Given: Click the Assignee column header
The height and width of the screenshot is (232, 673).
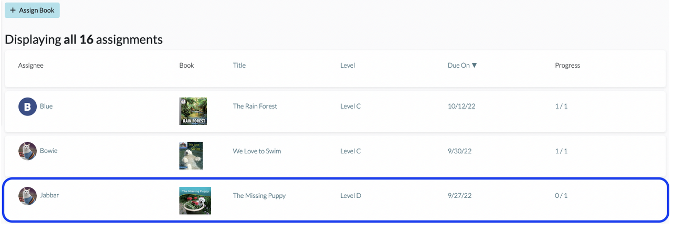Looking at the screenshot, I should tap(31, 66).
